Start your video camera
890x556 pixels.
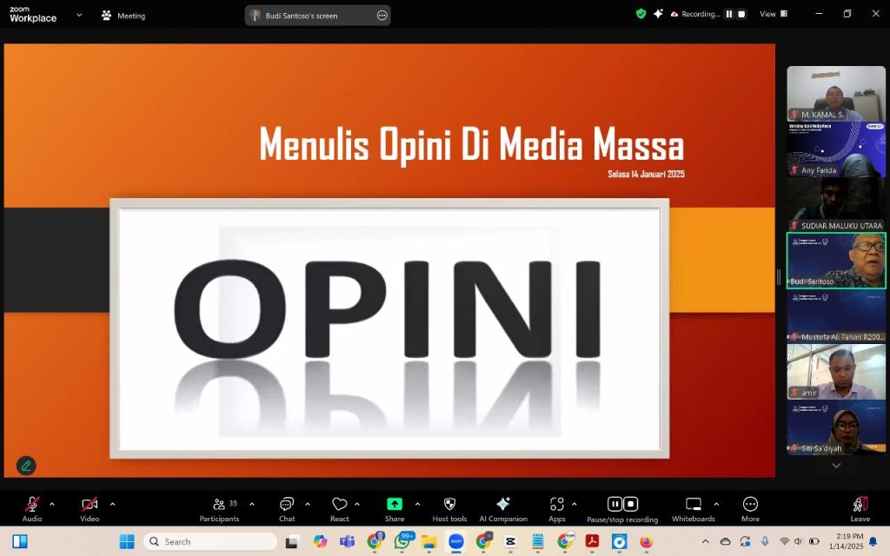(89, 506)
